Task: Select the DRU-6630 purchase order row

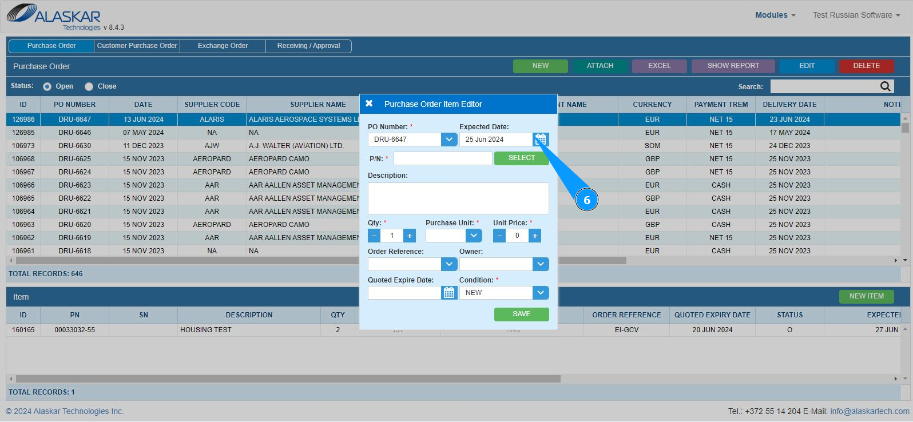Action: coord(453,146)
